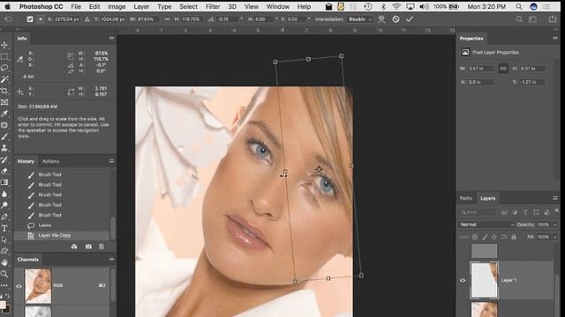
Task: Swap foreground and background colors
Action: pyautogui.click(x=8, y=296)
